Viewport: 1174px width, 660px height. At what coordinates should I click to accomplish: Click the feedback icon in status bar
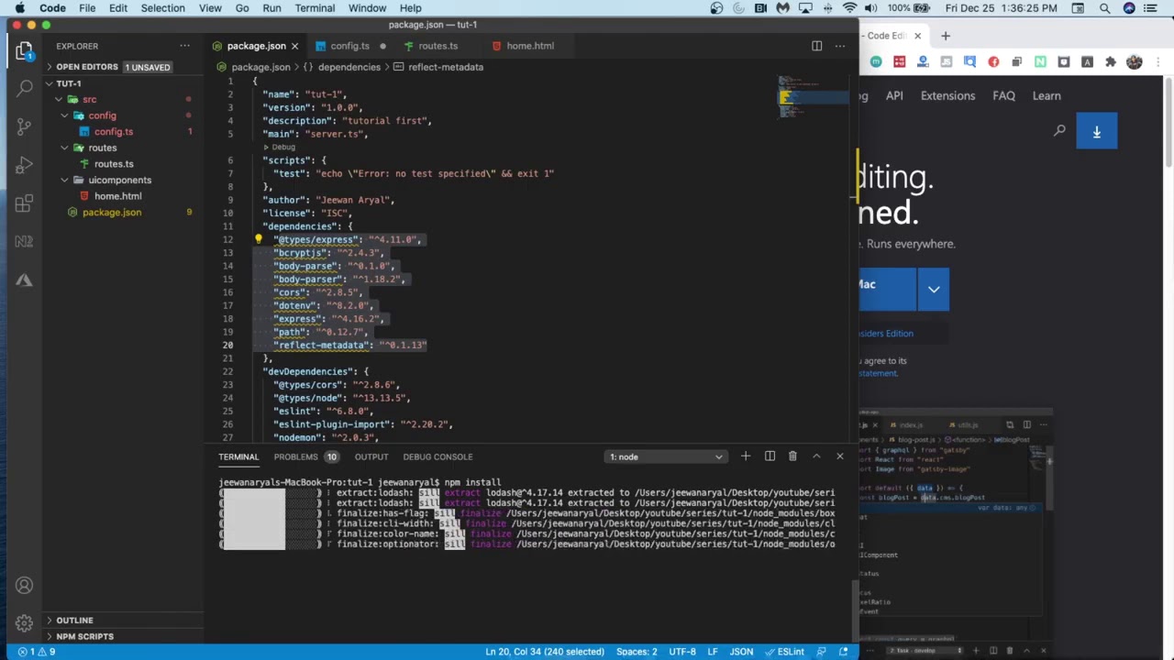821,652
